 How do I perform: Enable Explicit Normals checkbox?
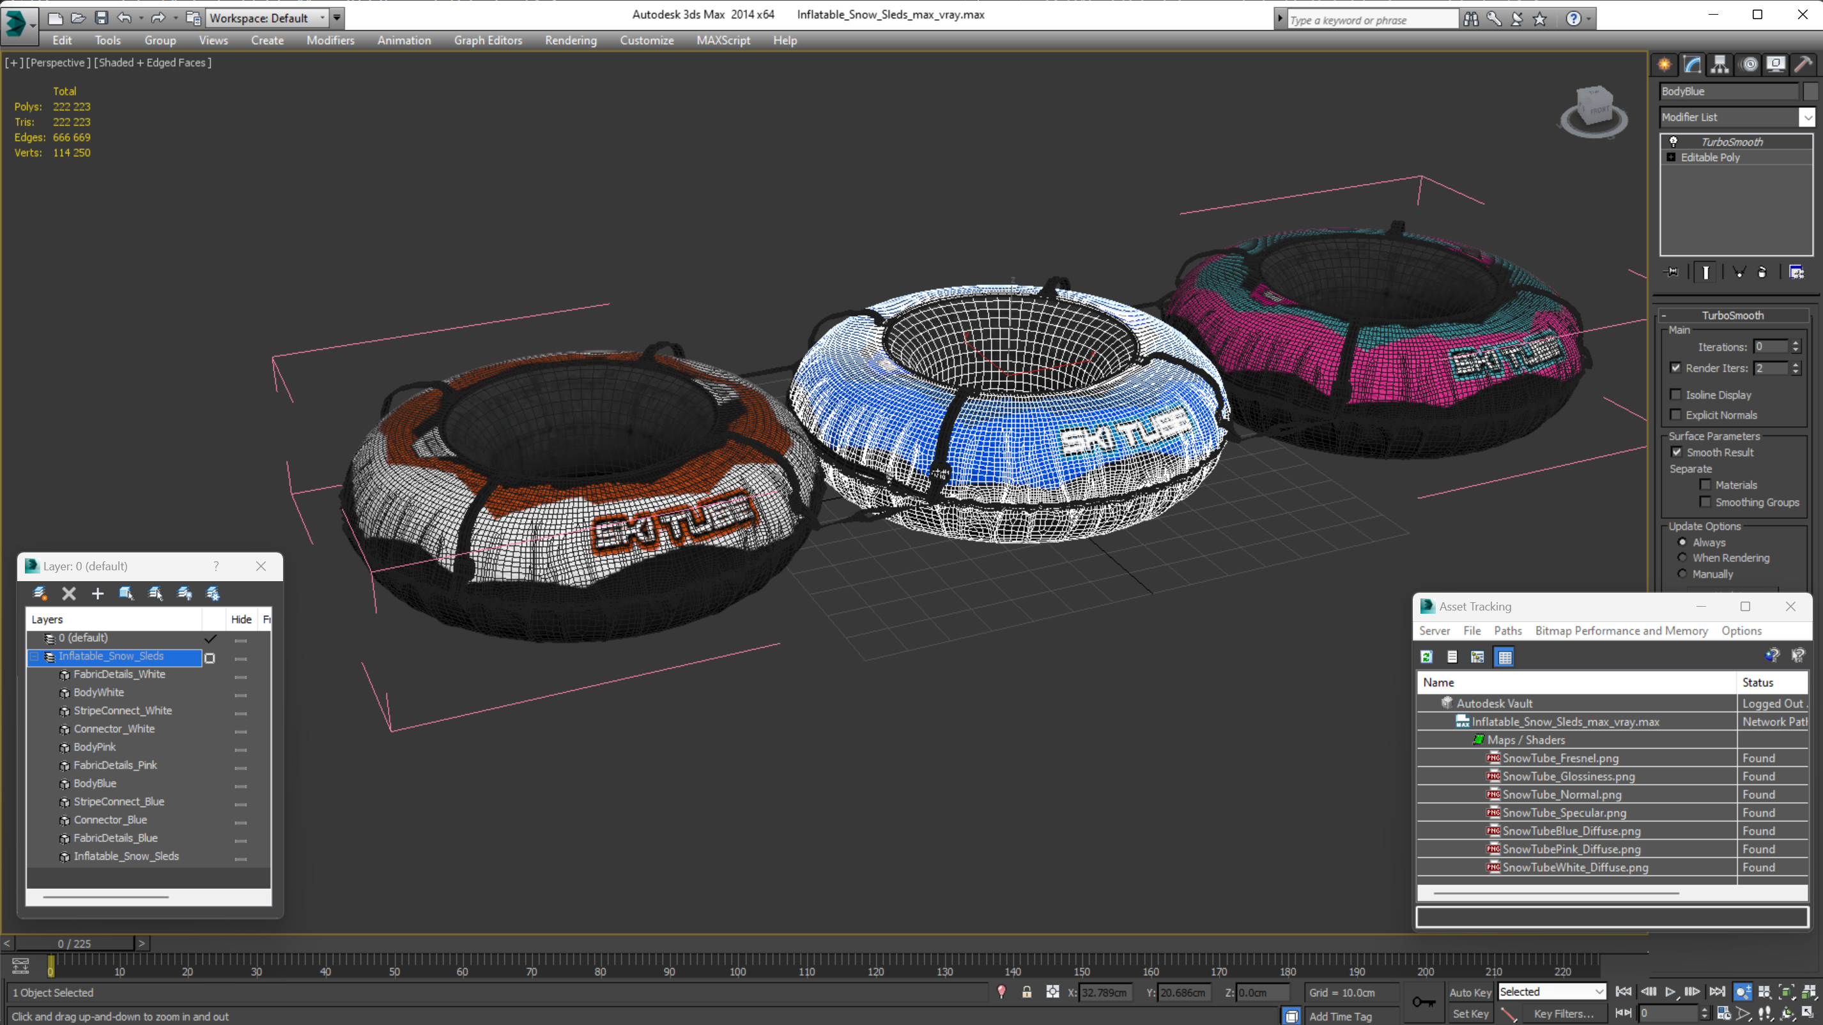coord(1675,414)
